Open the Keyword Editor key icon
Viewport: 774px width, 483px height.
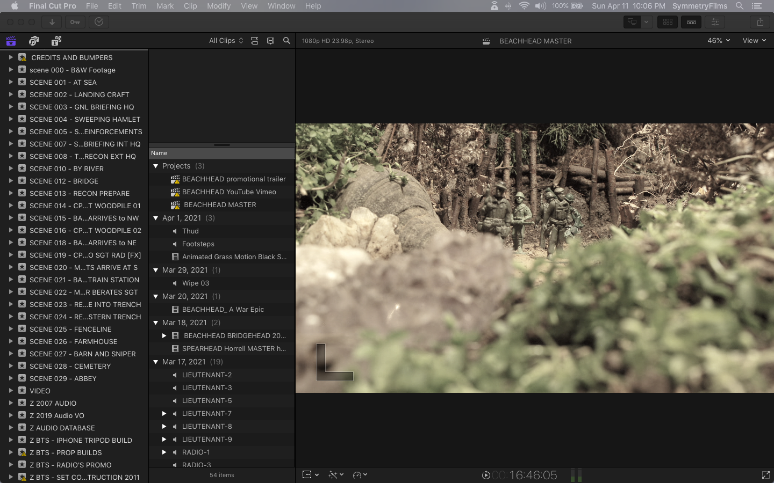point(75,22)
